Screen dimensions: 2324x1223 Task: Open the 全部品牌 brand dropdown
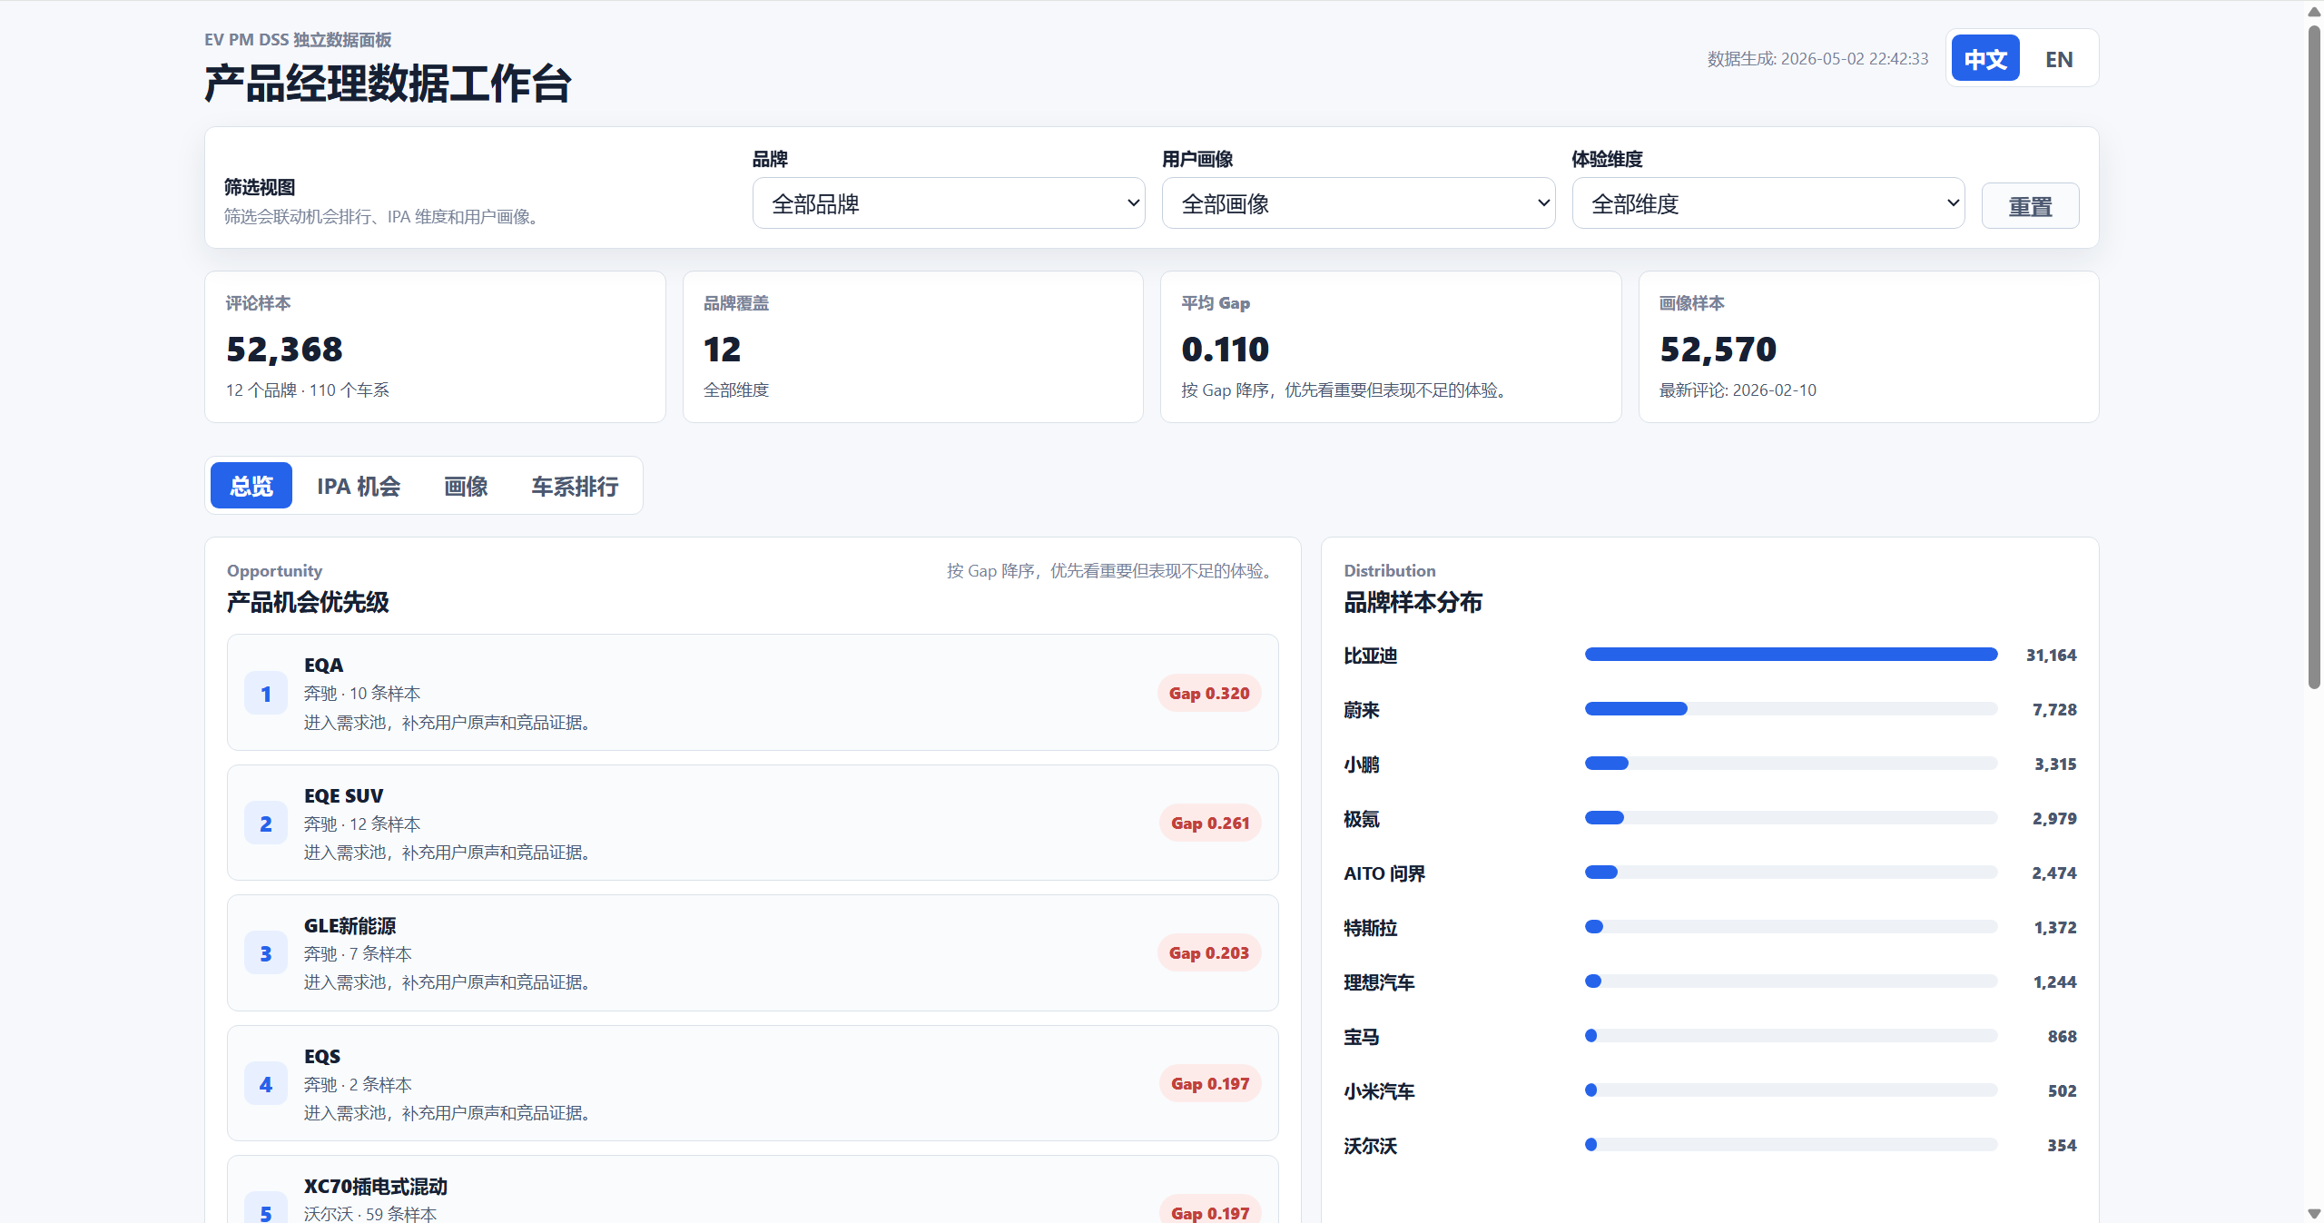[x=949, y=203]
